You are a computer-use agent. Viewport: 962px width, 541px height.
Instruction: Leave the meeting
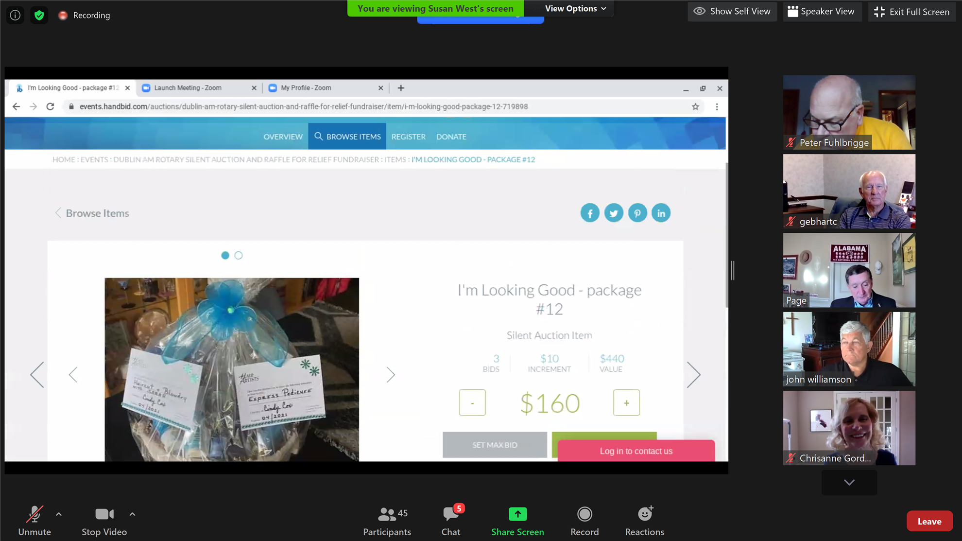[929, 521]
